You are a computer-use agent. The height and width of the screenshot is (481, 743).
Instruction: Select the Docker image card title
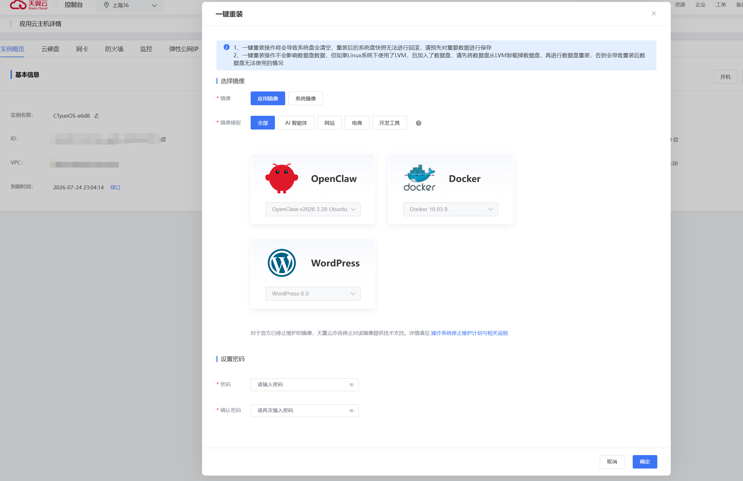point(465,178)
